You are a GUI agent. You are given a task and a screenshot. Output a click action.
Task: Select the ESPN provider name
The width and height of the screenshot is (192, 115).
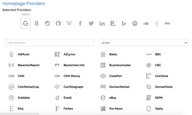159,98
